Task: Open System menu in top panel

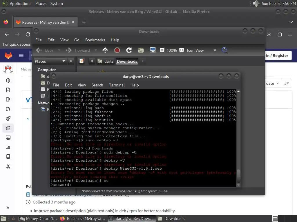Action: (57, 3)
